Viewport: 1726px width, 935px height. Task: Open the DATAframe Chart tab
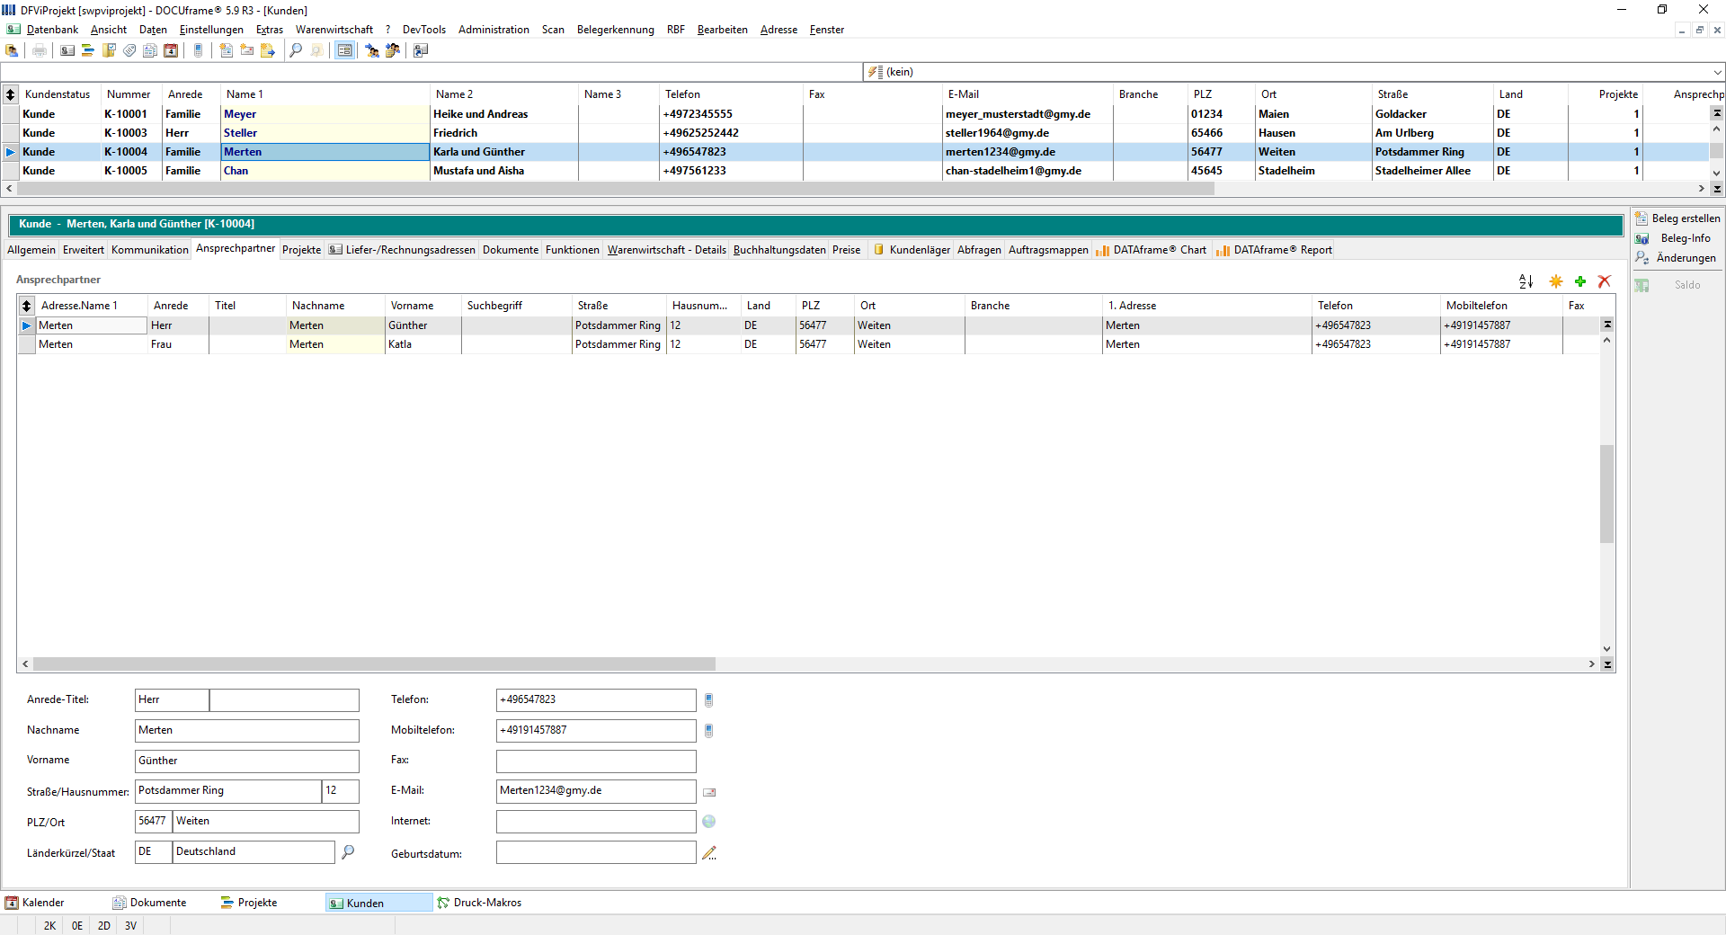(x=1152, y=250)
